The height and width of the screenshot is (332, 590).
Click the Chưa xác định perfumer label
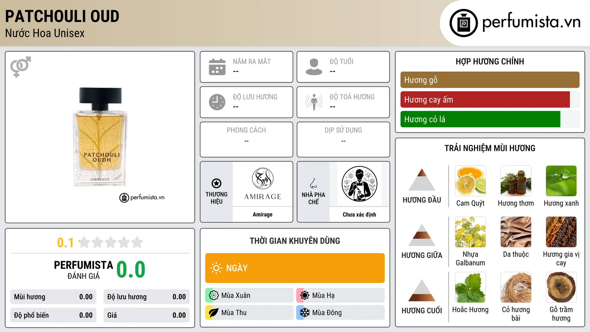pos(359,214)
